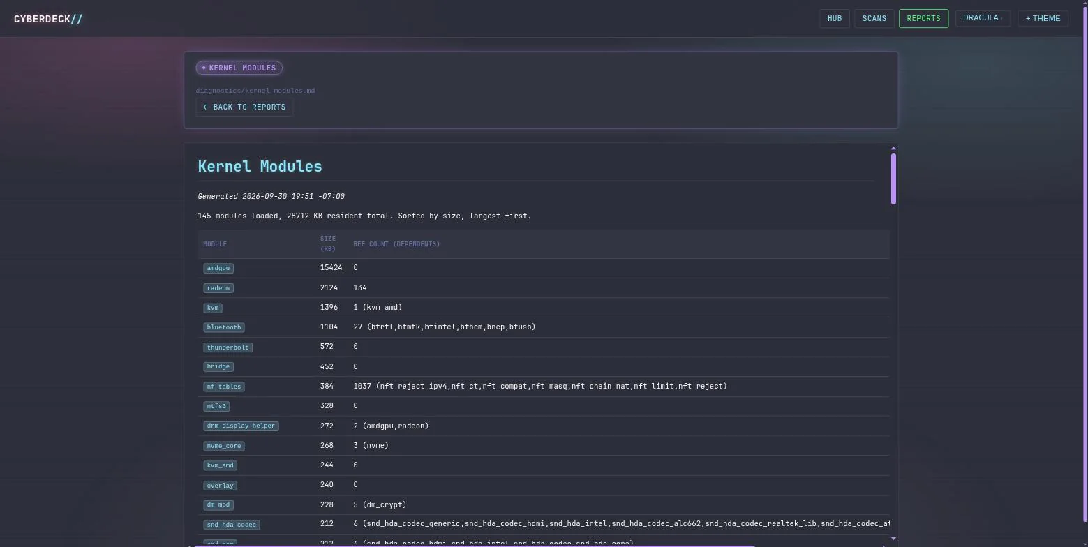The image size is (1088, 547).
Task: Go to the SCANS section
Action: 874,19
